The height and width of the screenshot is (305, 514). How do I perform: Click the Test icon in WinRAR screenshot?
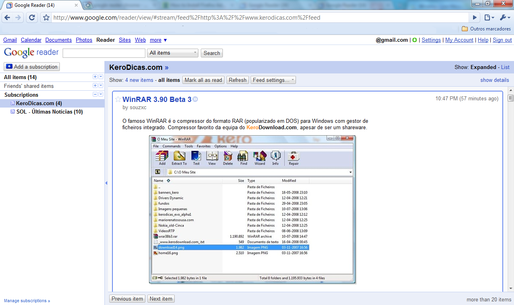[196, 158]
